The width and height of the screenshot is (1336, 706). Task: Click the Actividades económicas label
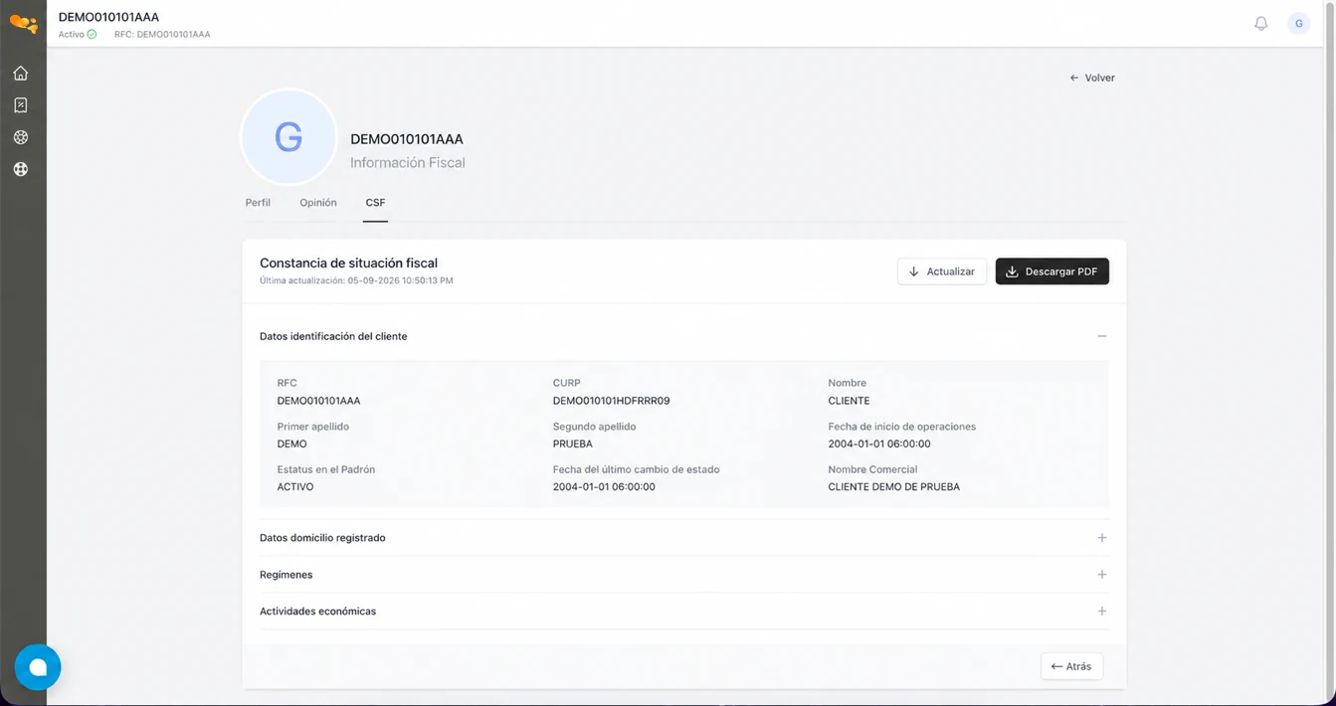(317, 612)
